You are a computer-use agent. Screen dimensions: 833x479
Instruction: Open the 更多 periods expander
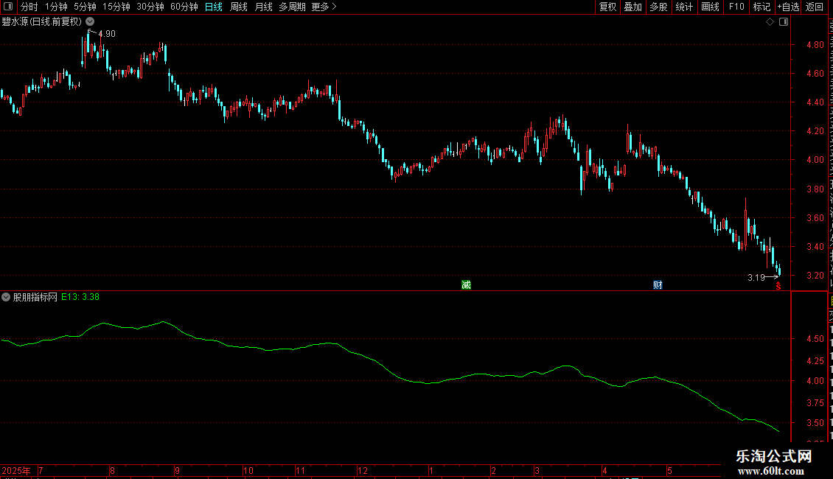pos(324,7)
